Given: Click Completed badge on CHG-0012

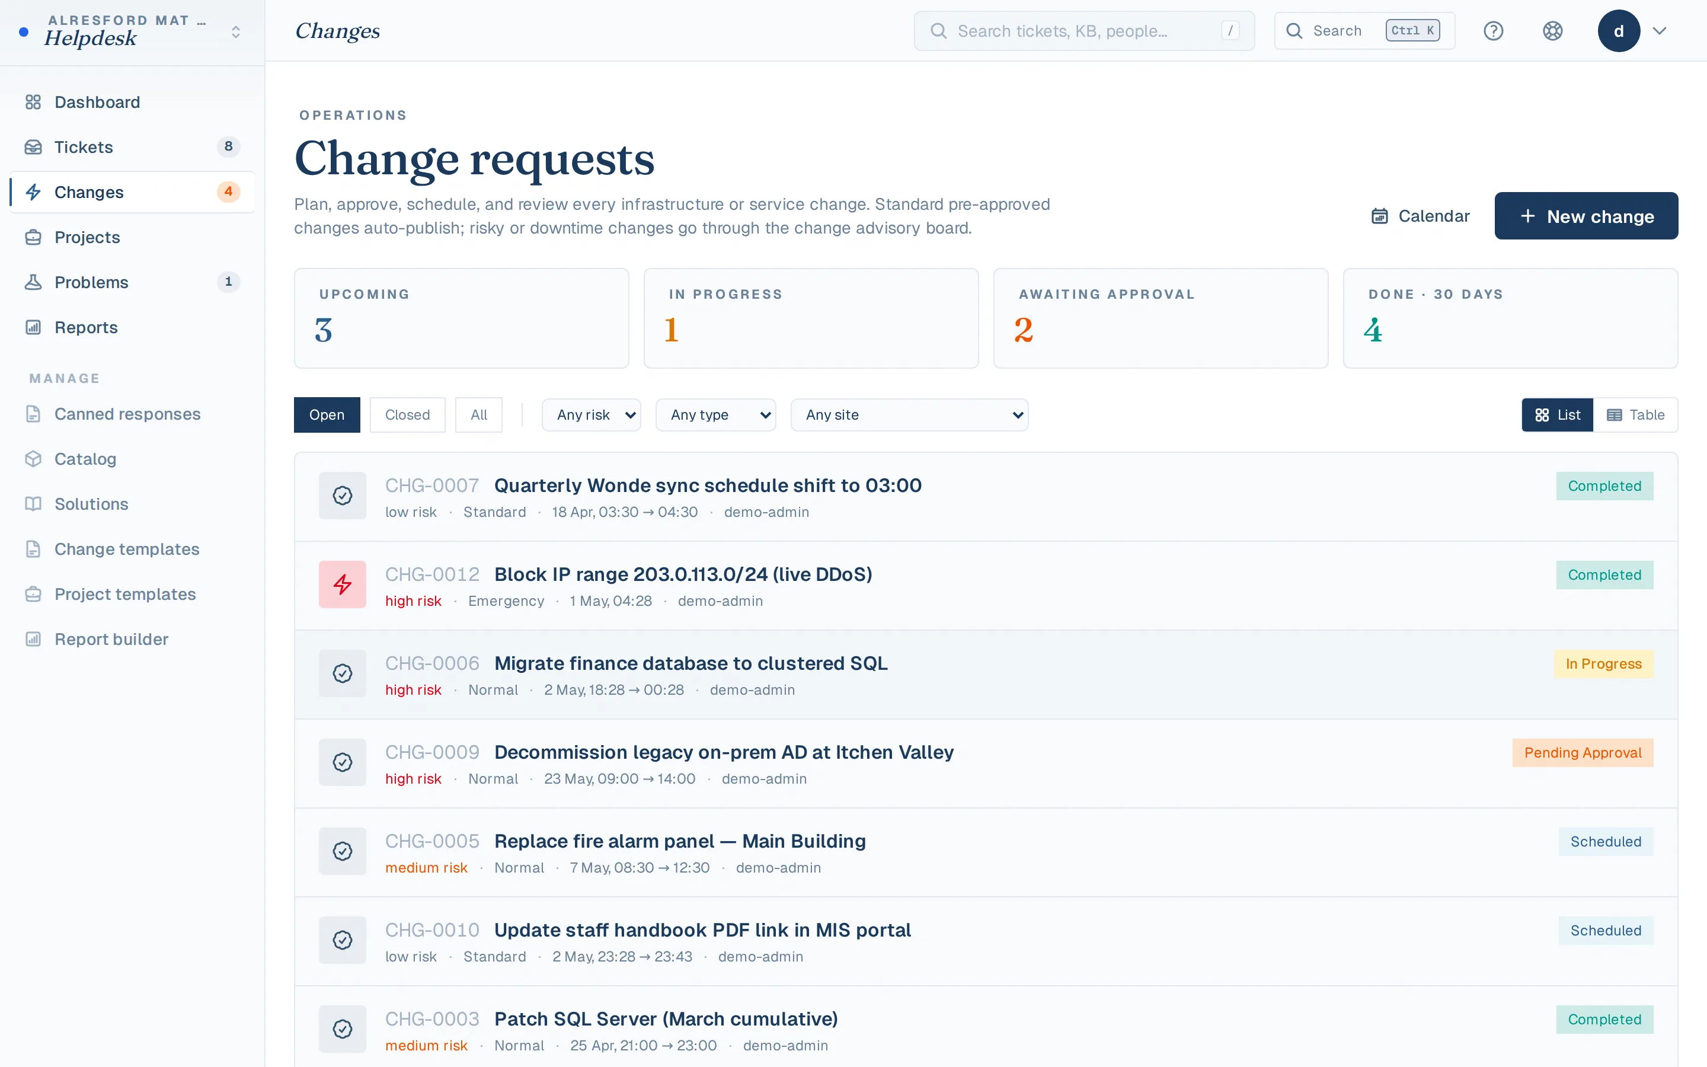Looking at the screenshot, I should click(1604, 575).
